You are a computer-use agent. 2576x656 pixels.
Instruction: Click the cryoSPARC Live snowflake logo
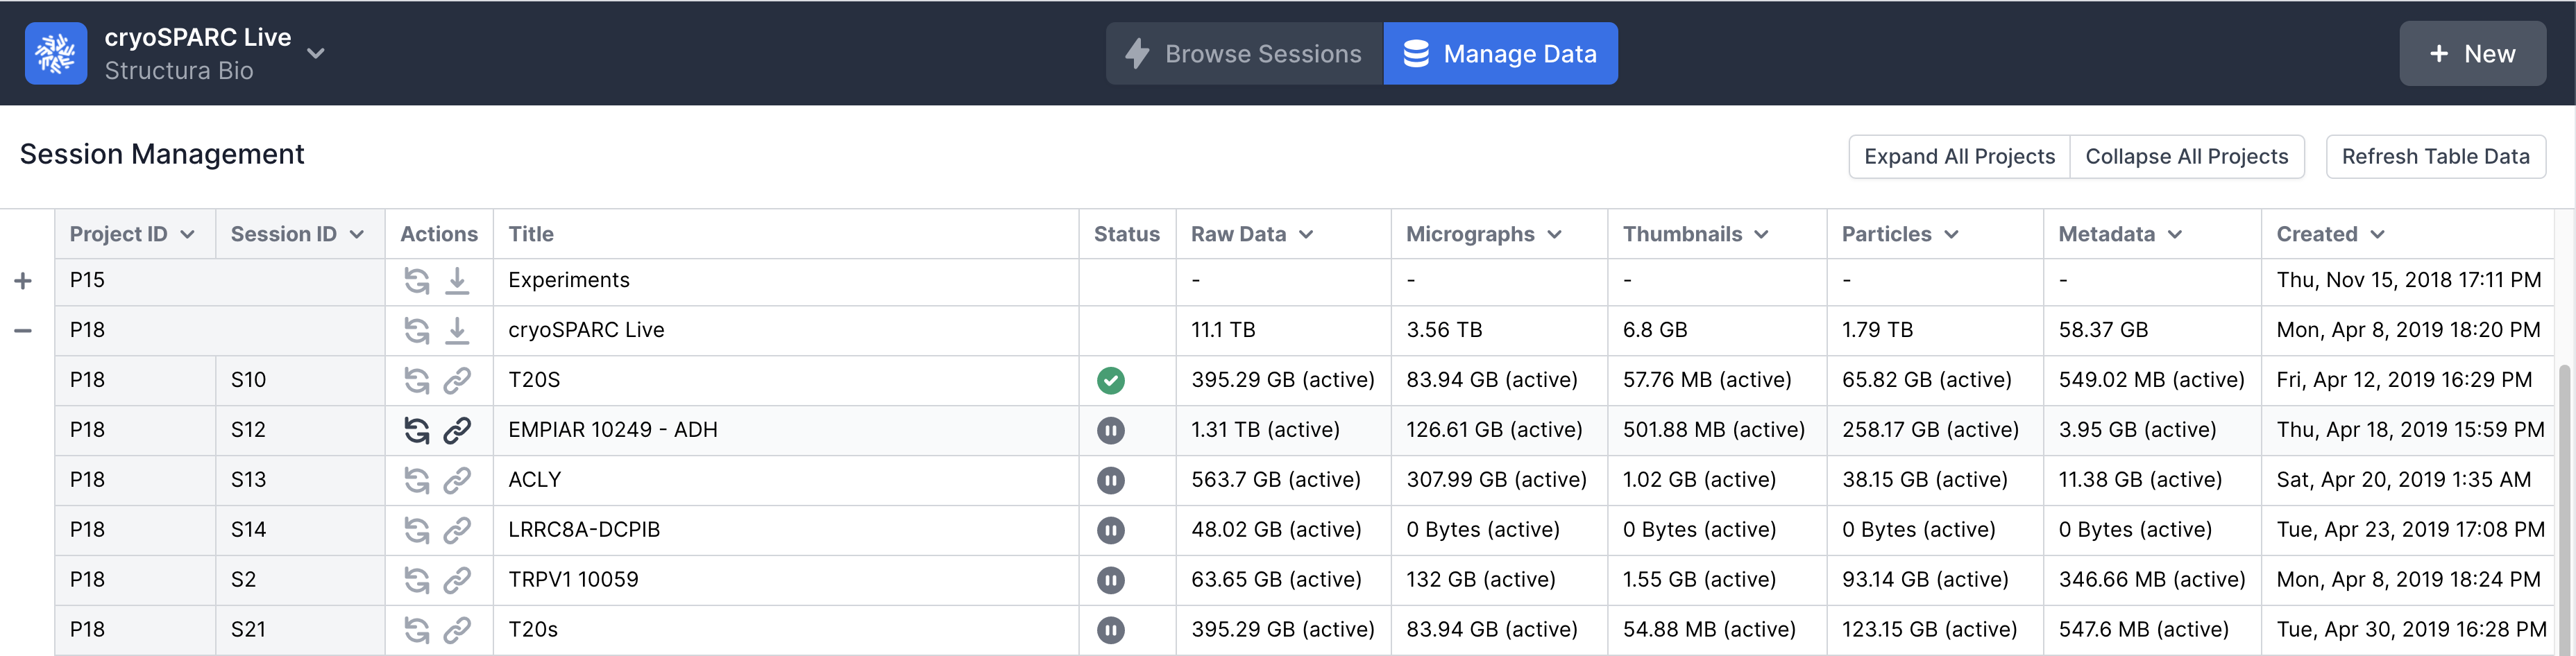point(56,53)
